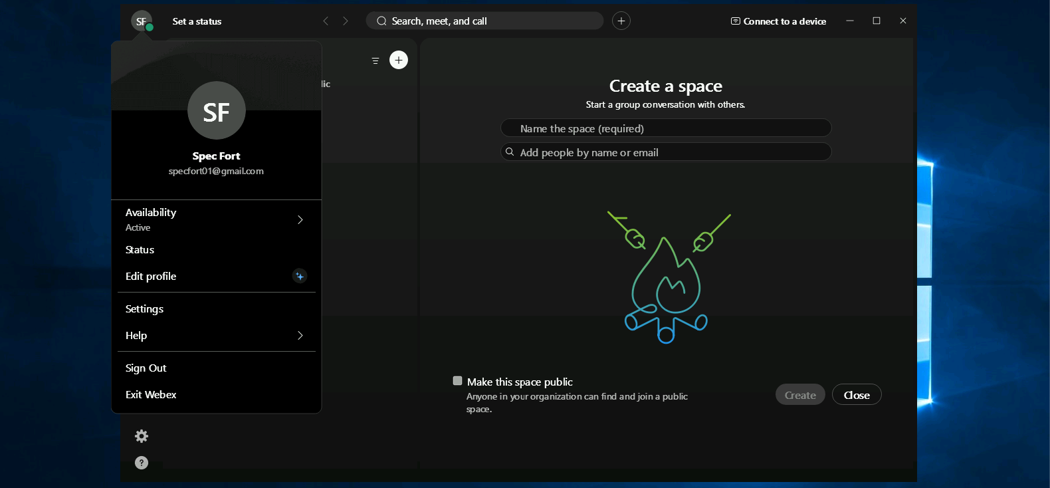Click the Name the space field

(x=665, y=128)
